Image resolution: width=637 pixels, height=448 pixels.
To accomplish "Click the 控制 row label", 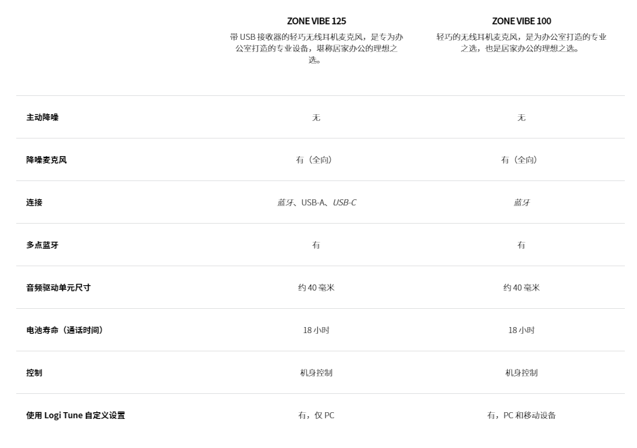I will click(34, 373).
